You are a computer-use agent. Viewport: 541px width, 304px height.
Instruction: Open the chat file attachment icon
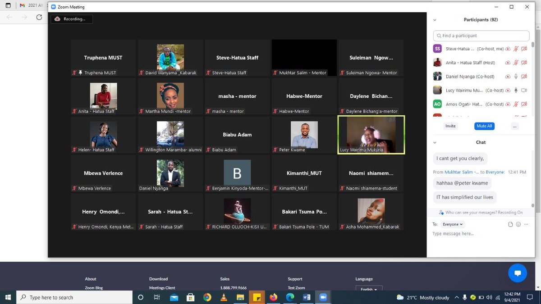[x=510, y=224]
